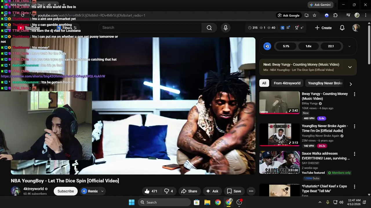Click the Create button
The image size is (371, 208).
pyautogui.click(x=323, y=28)
